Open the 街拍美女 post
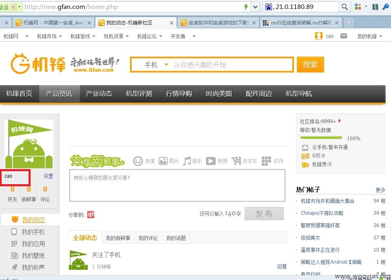 [x=310, y=238]
